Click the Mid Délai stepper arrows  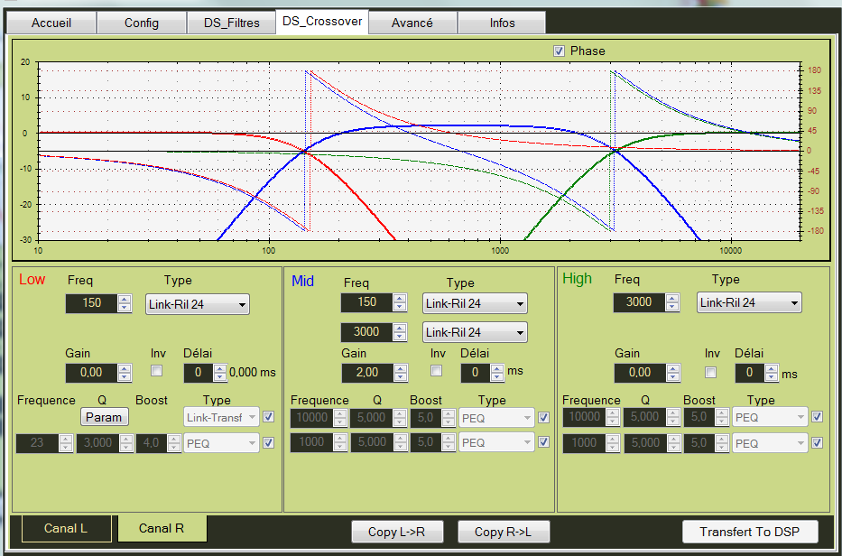[497, 373]
